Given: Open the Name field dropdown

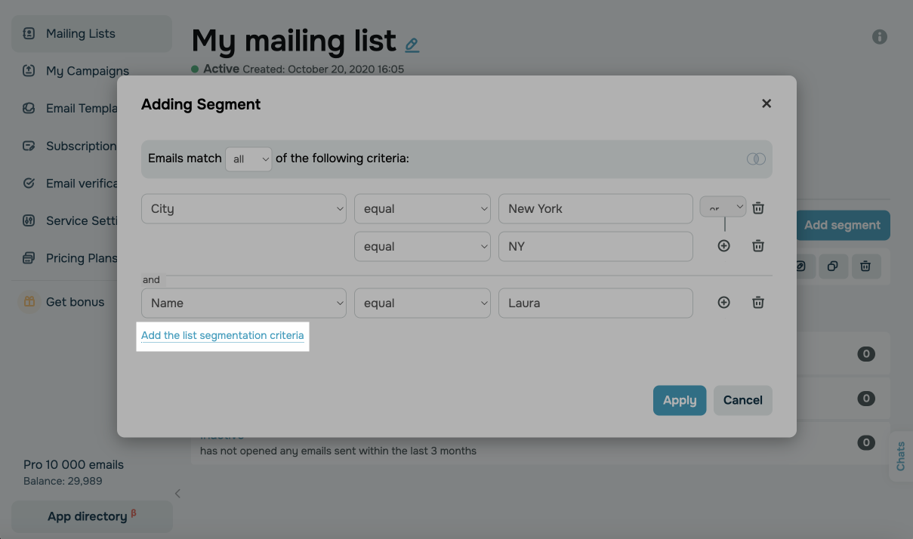Looking at the screenshot, I should click(x=244, y=303).
